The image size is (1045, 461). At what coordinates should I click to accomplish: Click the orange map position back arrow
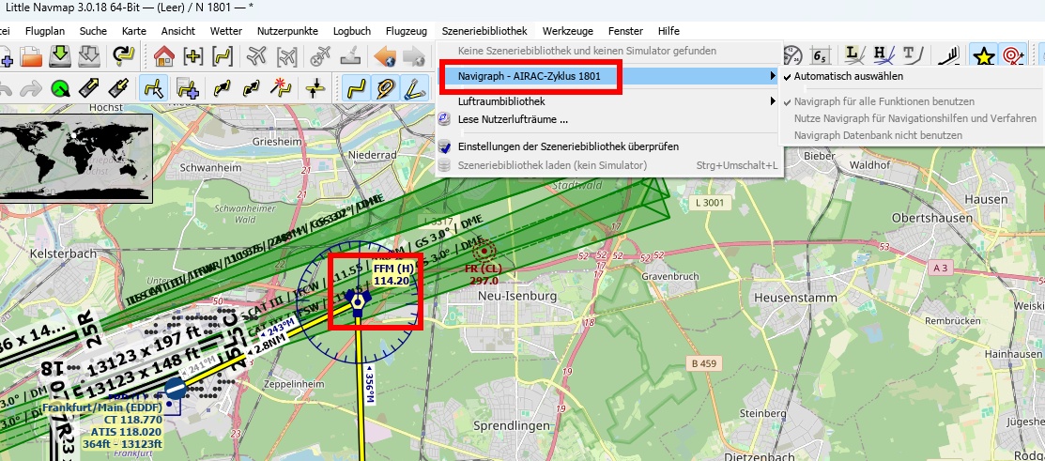pyautogui.click(x=385, y=56)
